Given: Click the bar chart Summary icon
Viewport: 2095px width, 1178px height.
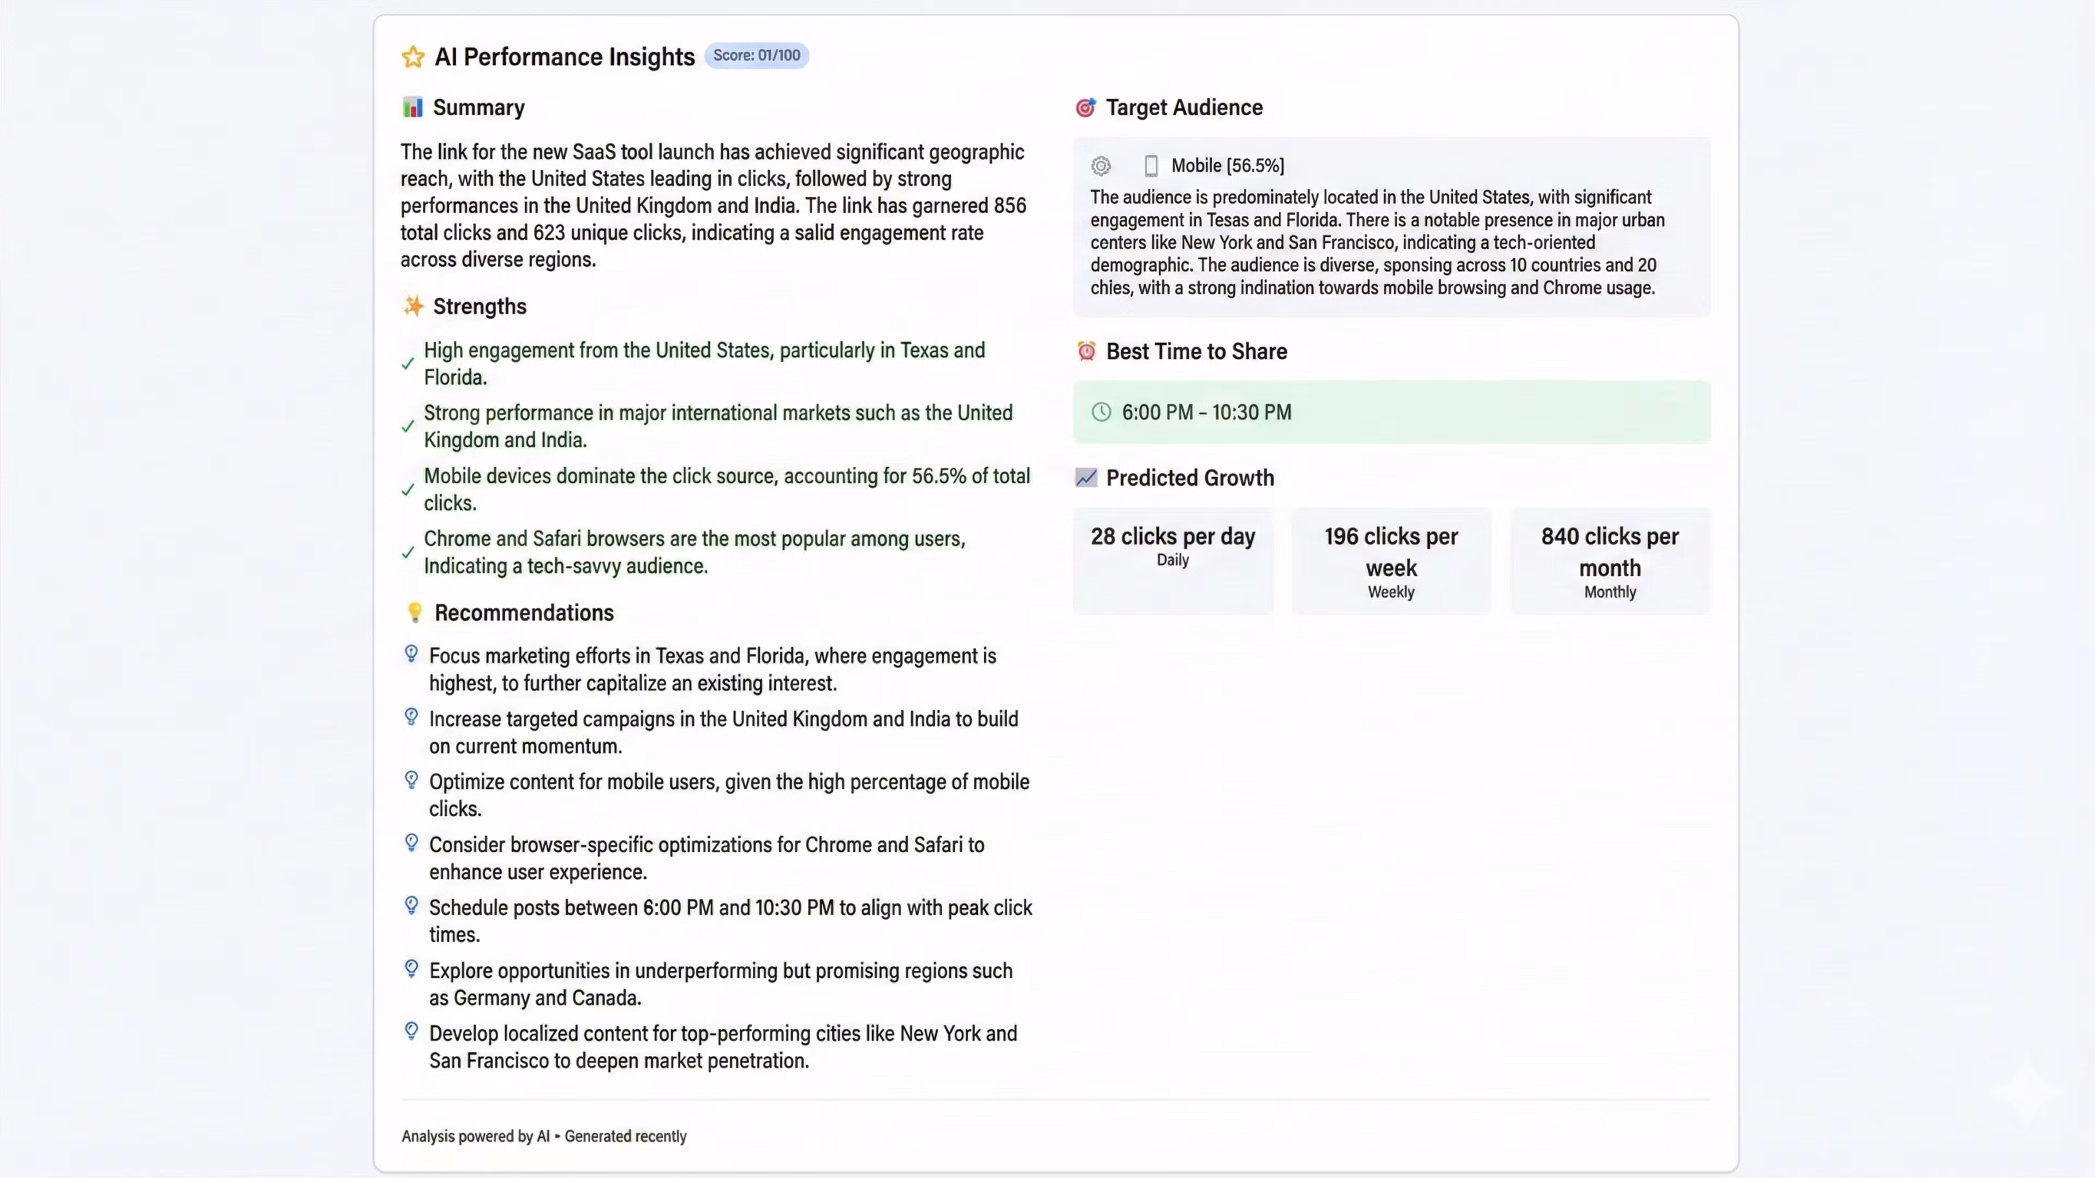Looking at the screenshot, I should coord(412,107).
